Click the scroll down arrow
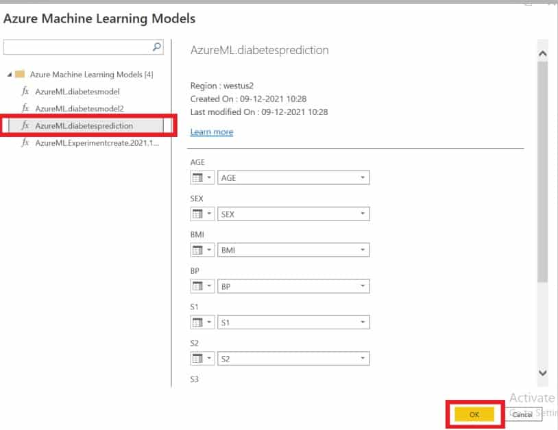558x430 pixels. coord(543,372)
